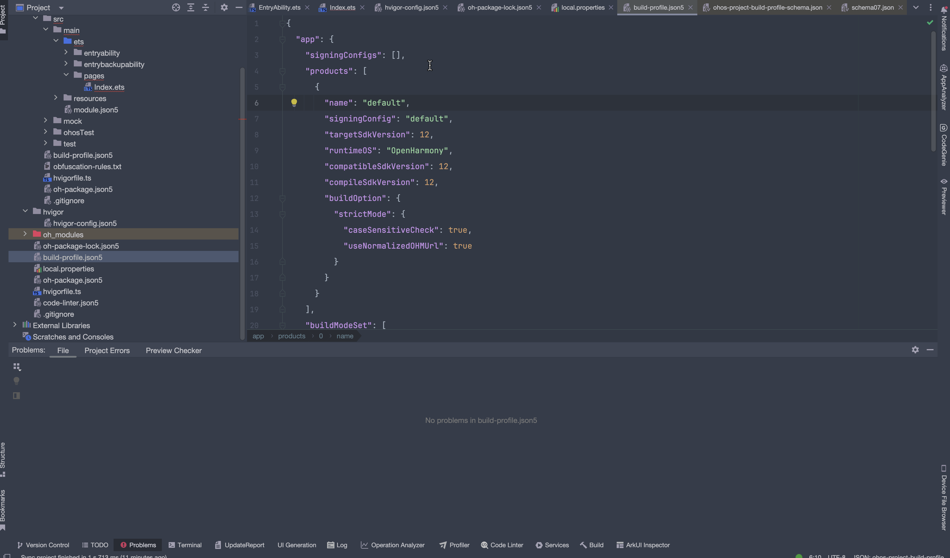Image resolution: width=950 pixels, height=558 pixels.
Task: Hide the Project panel with minus icon
Action: [239, 8]
